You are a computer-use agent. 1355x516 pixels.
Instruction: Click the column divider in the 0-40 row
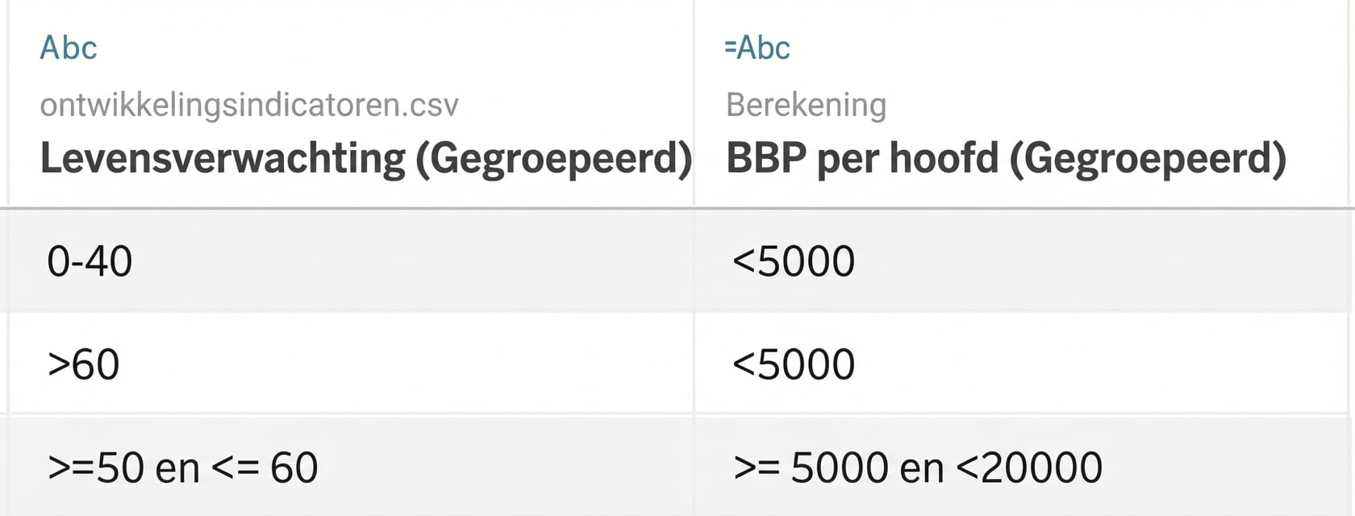[694, 261]
